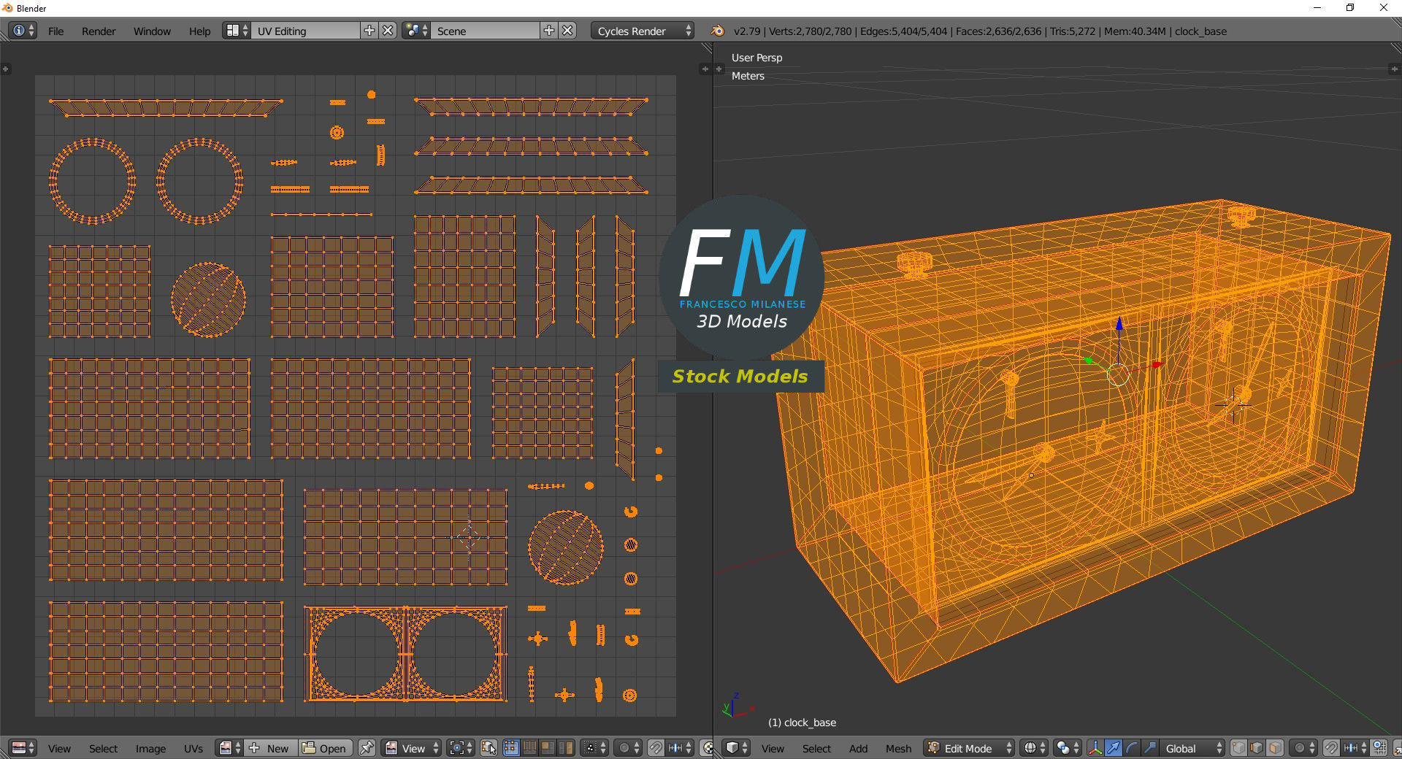Screen dimensions: 1402x759
Task: Open the 3D view pivot point dropdown
Action: [x=1068, y=748]
